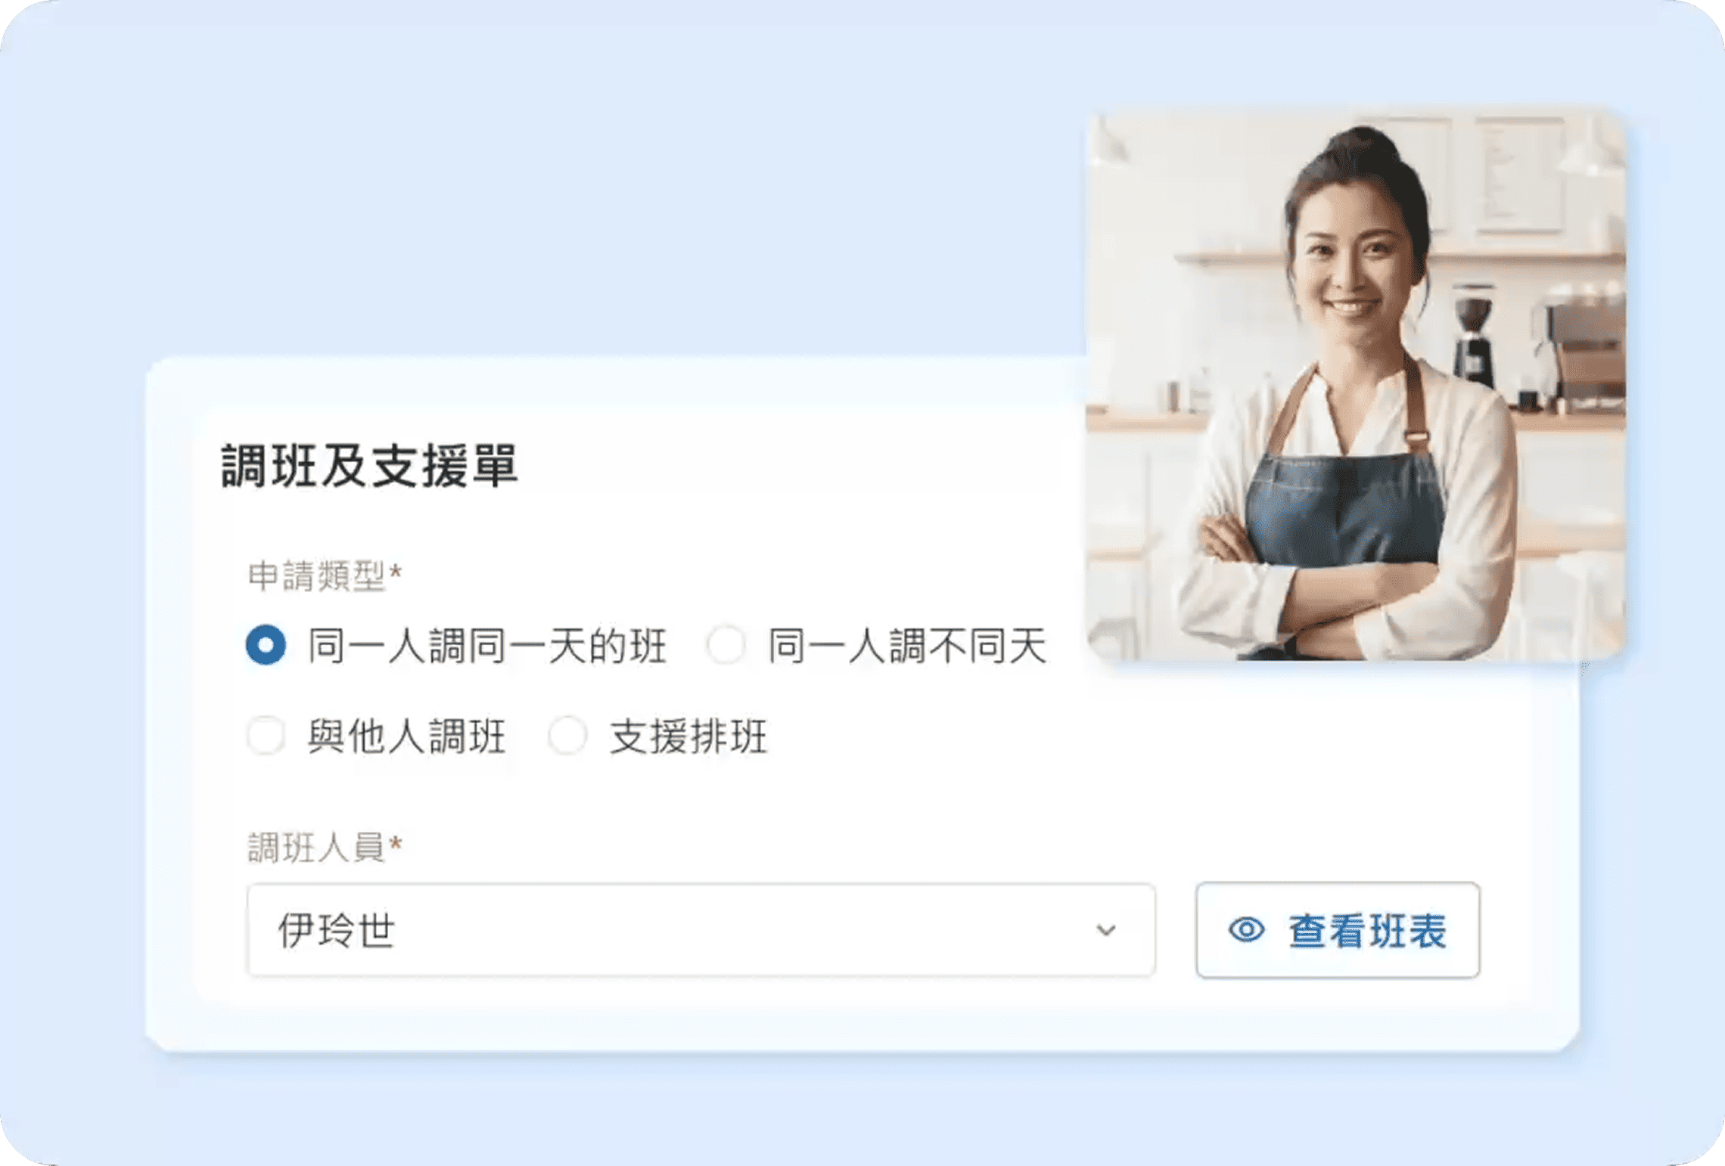The height and width of the screenshot is (1166, 1725).
Task: Click the 同一人調同一天的班 label text
Action: coord(487,646)
